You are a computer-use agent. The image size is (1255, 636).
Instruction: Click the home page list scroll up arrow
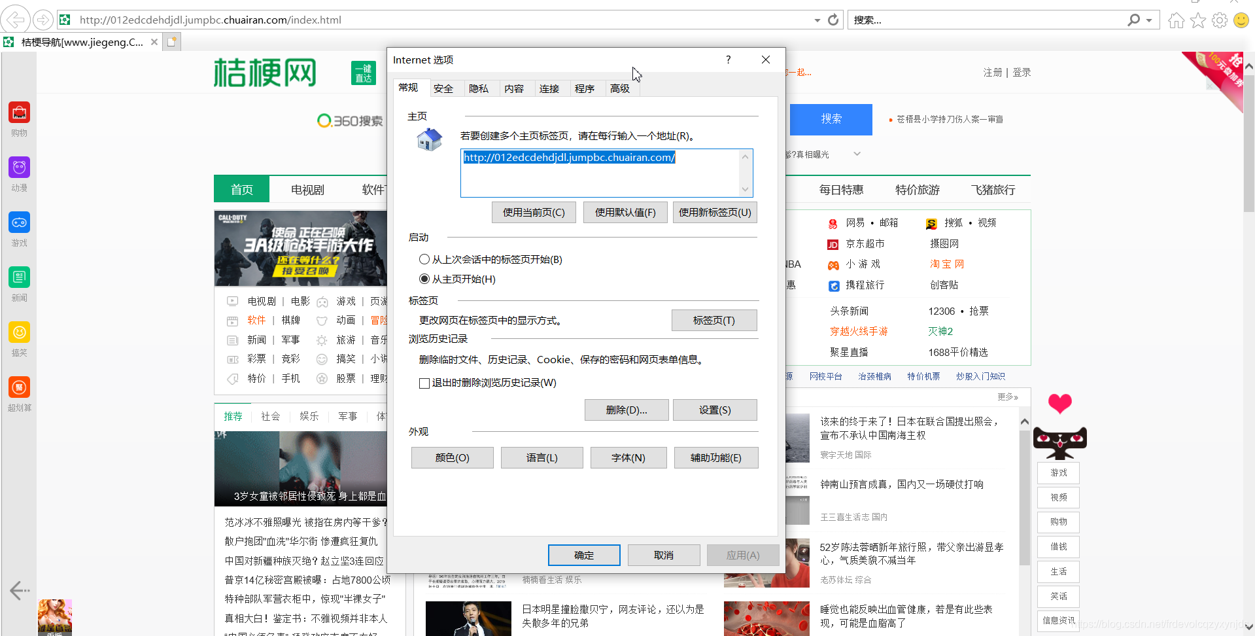click(x=745, y=156)
